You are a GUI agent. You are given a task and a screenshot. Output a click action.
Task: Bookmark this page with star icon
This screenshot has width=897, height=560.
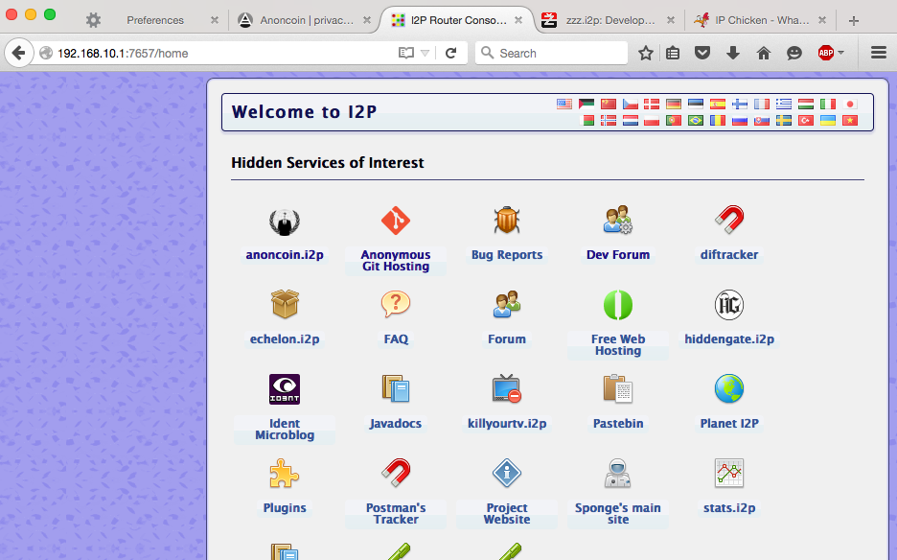[x=645, y=54]
